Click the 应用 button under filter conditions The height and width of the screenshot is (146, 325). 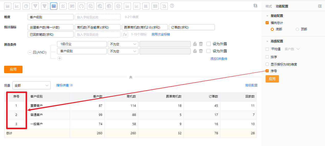[x=13, y=69]
